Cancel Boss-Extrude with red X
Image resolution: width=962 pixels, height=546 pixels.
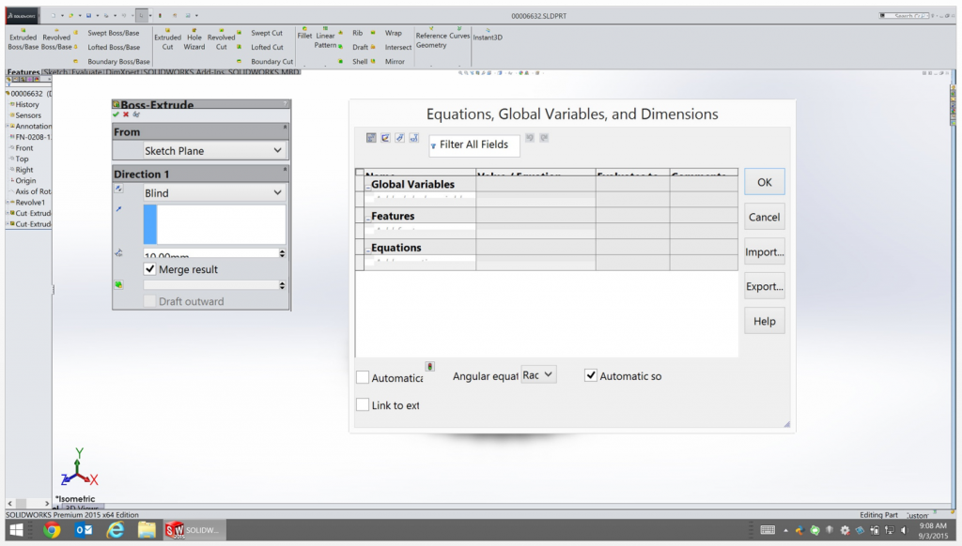click(126, 114)
